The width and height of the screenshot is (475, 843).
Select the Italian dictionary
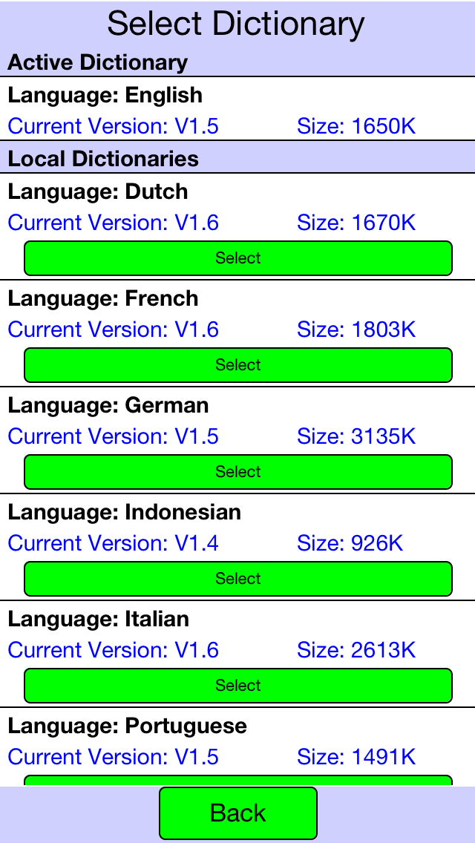[x=237, y=686]
